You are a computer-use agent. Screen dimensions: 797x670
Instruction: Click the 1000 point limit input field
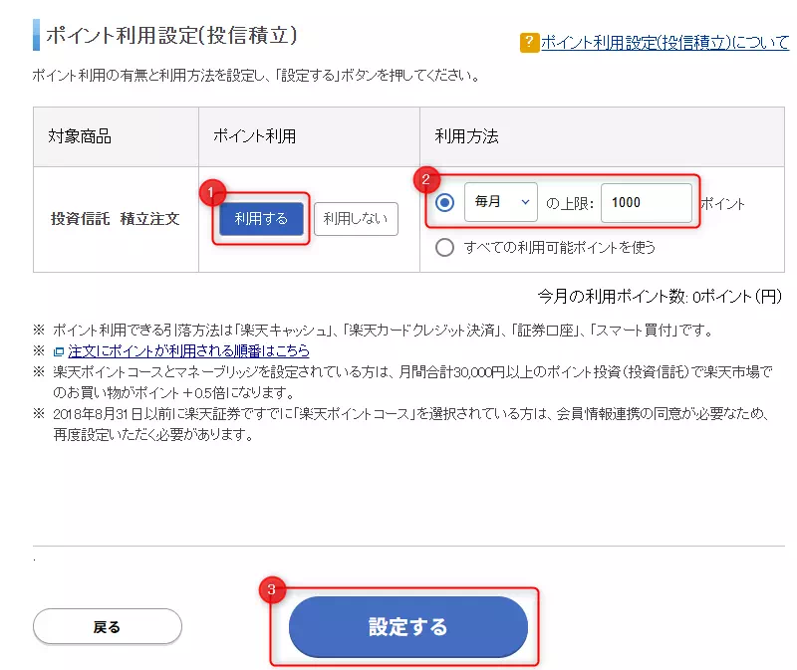pyautogui.click(x=648, y=203)
